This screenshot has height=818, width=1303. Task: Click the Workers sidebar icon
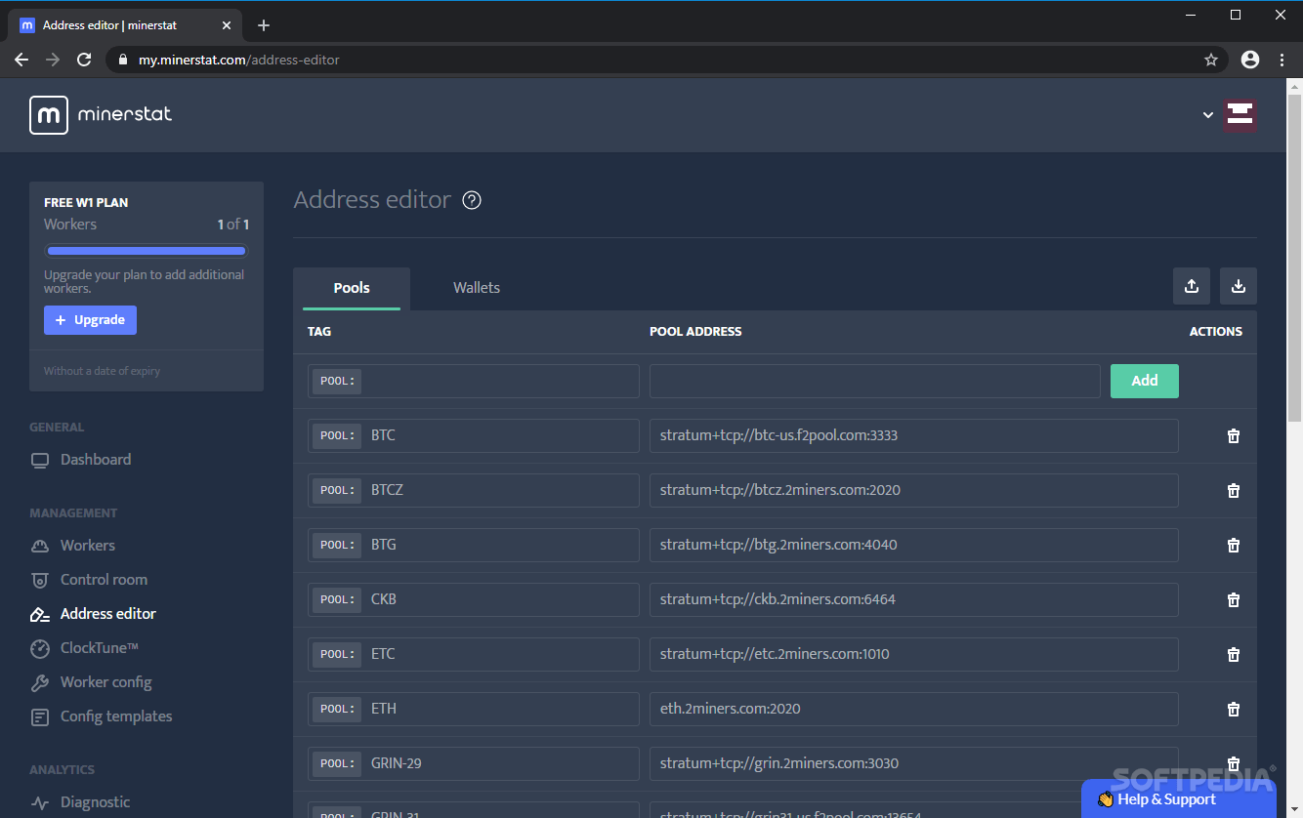coord(40,546)
